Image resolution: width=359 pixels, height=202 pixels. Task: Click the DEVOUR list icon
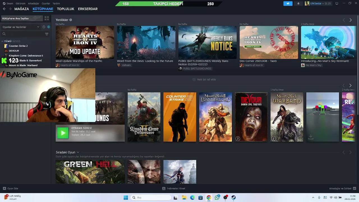coord(6,51)
